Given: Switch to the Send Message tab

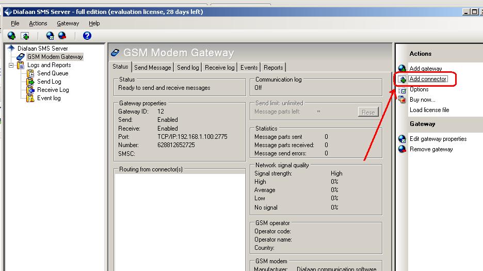Looking at the screenshot, I should click(x=152, y=68).
